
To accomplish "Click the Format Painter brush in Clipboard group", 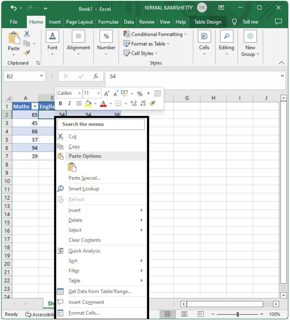I will [x=27, y=53].
